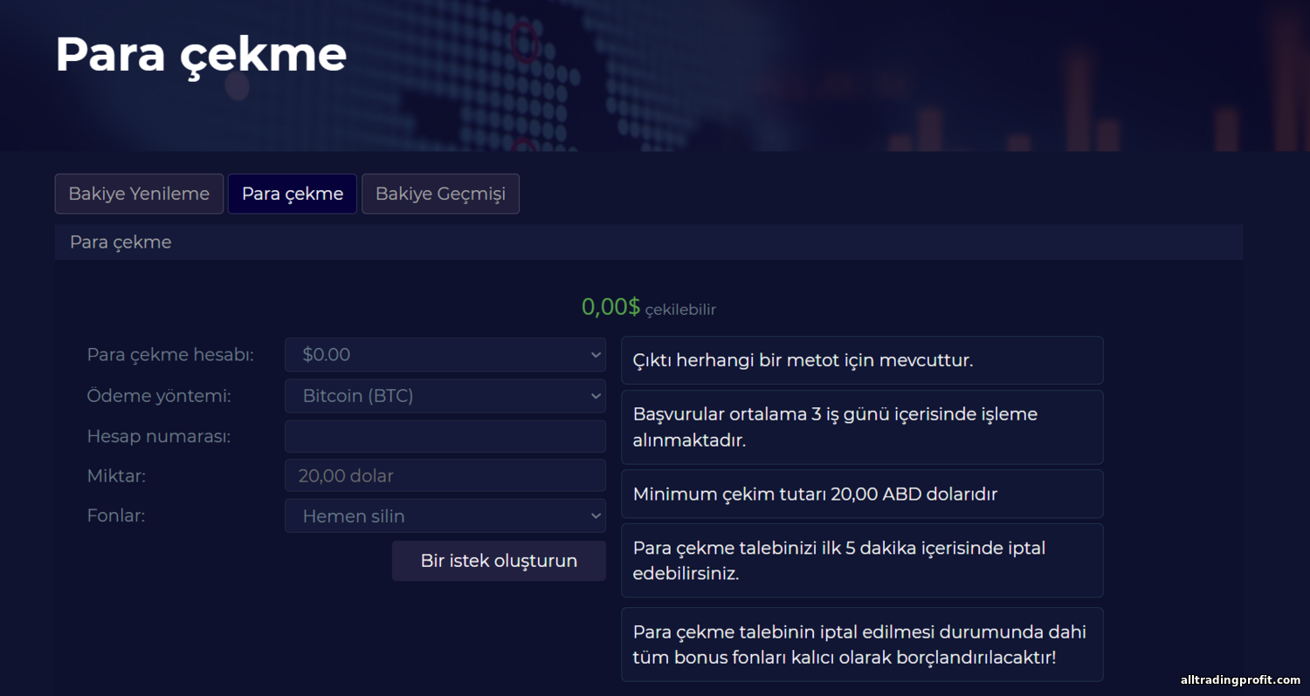Viewport: 1310px width, 696px height.
Task: Click the alltradingprofit.com watermark
Action: (1240, 680)
